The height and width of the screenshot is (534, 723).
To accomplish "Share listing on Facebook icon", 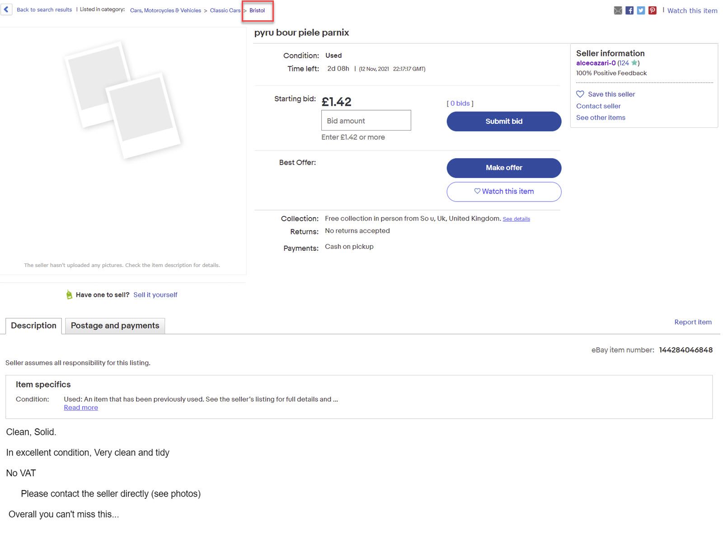I will coord(629,10).
